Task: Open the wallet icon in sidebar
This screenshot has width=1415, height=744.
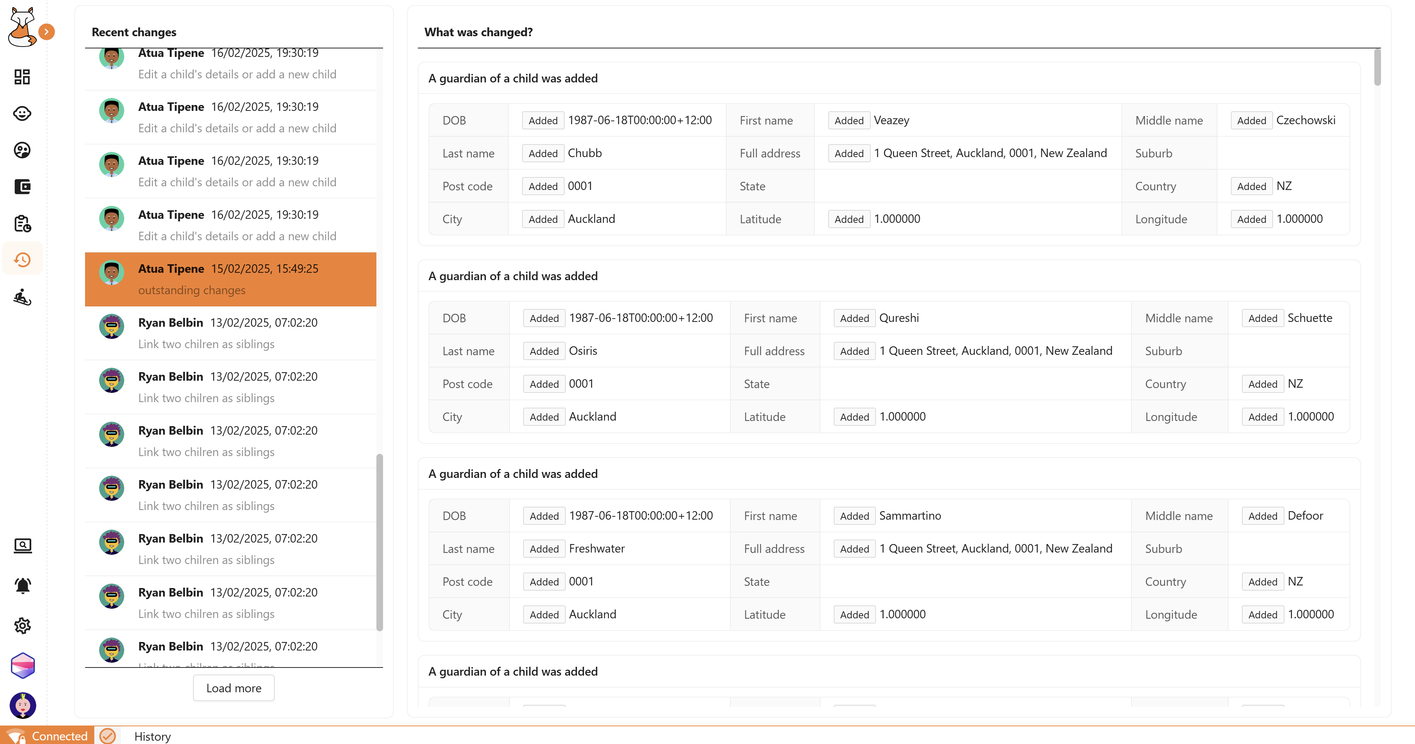Action: 22,187
